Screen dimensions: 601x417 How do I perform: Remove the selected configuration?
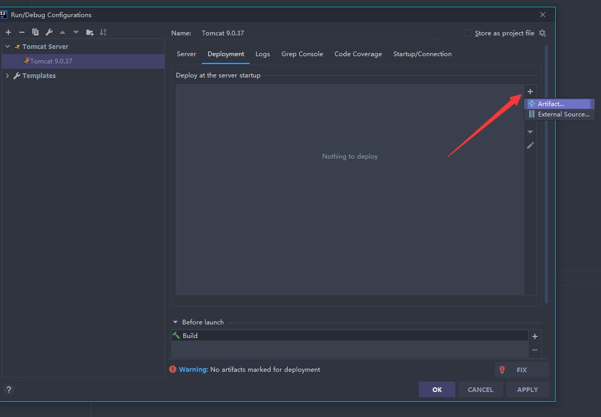[x=21, y=32]
